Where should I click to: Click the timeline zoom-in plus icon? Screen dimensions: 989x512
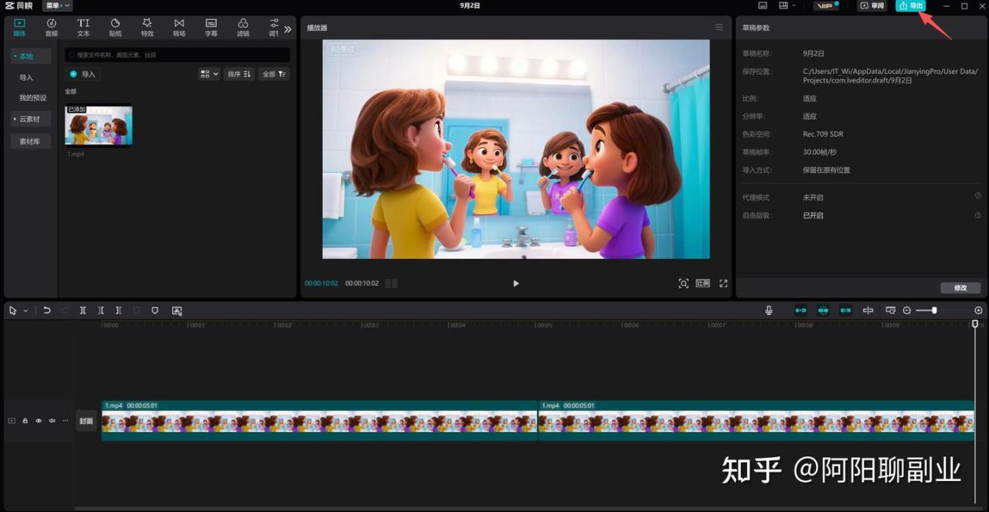978,310
